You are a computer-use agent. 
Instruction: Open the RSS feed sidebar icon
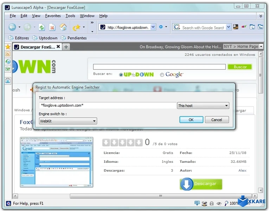(8, 54)
